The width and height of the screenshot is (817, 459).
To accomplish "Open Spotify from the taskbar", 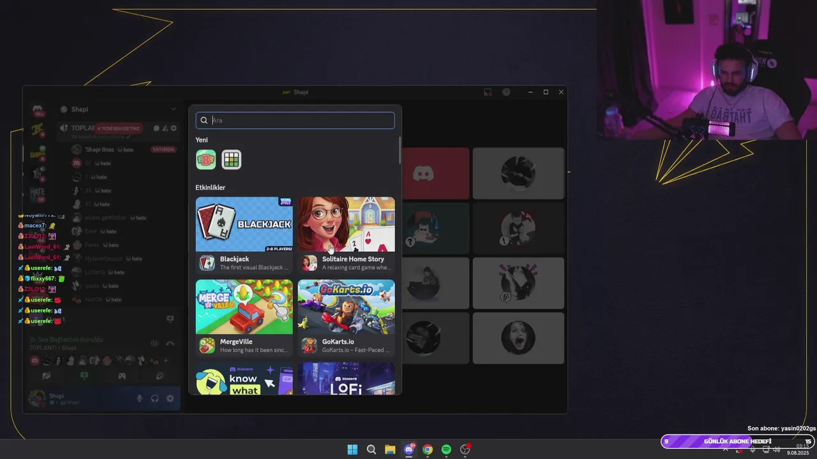I will click(446, 449).
